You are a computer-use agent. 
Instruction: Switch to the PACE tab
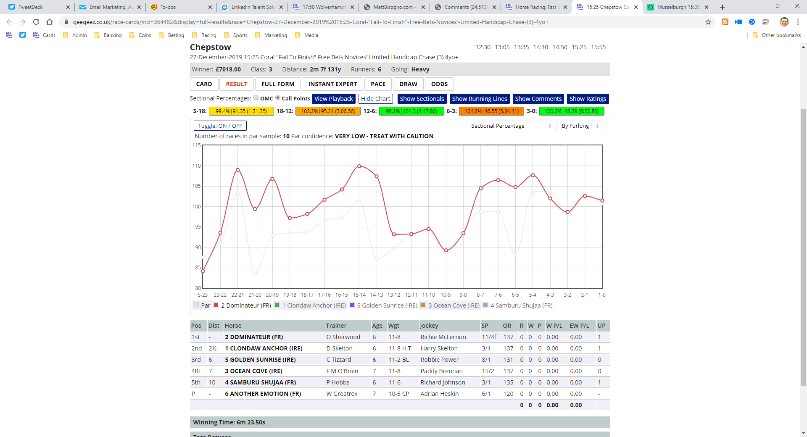(378, 84)
